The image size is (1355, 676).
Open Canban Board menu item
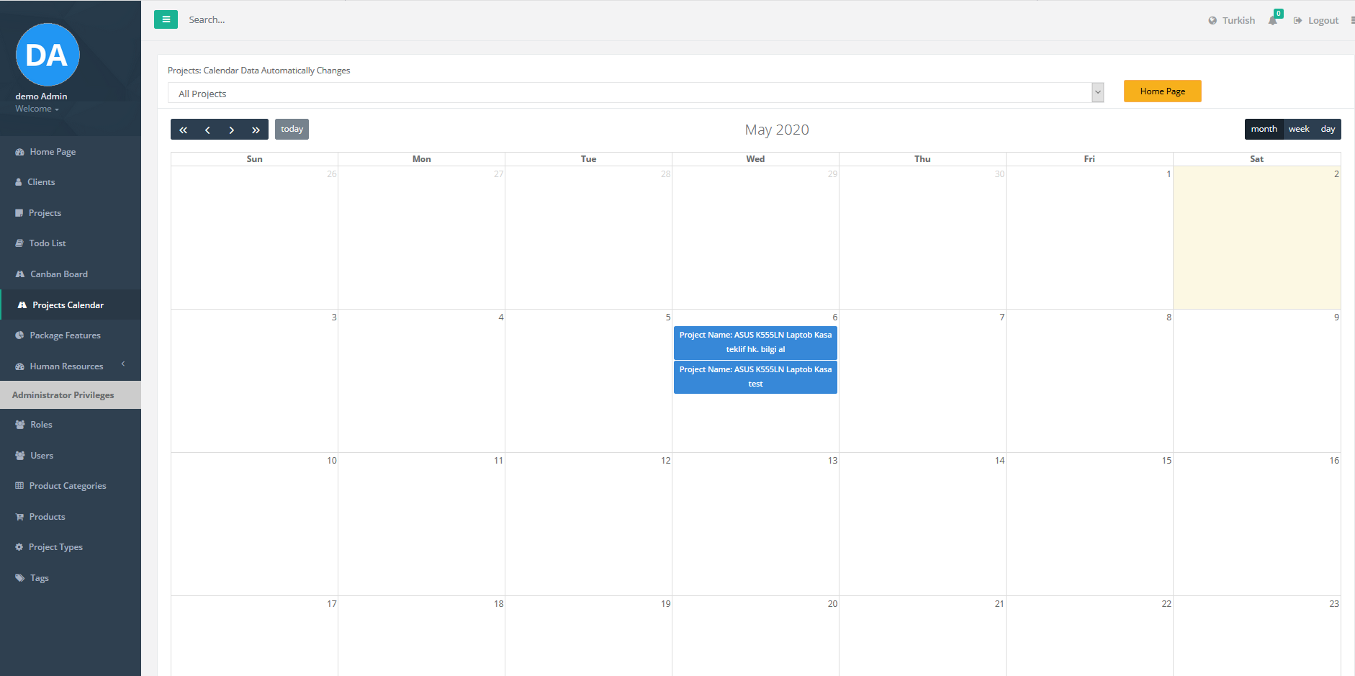(x=71, y=274)
